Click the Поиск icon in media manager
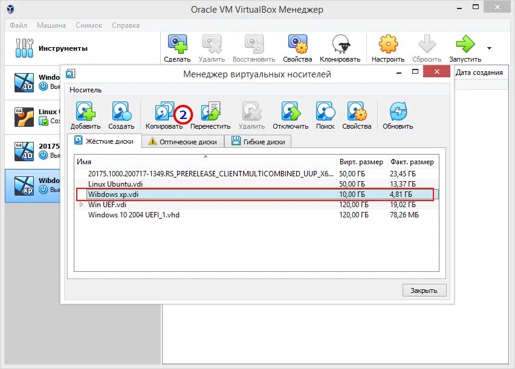Screen dimensions: 515x369 [325, 111]
